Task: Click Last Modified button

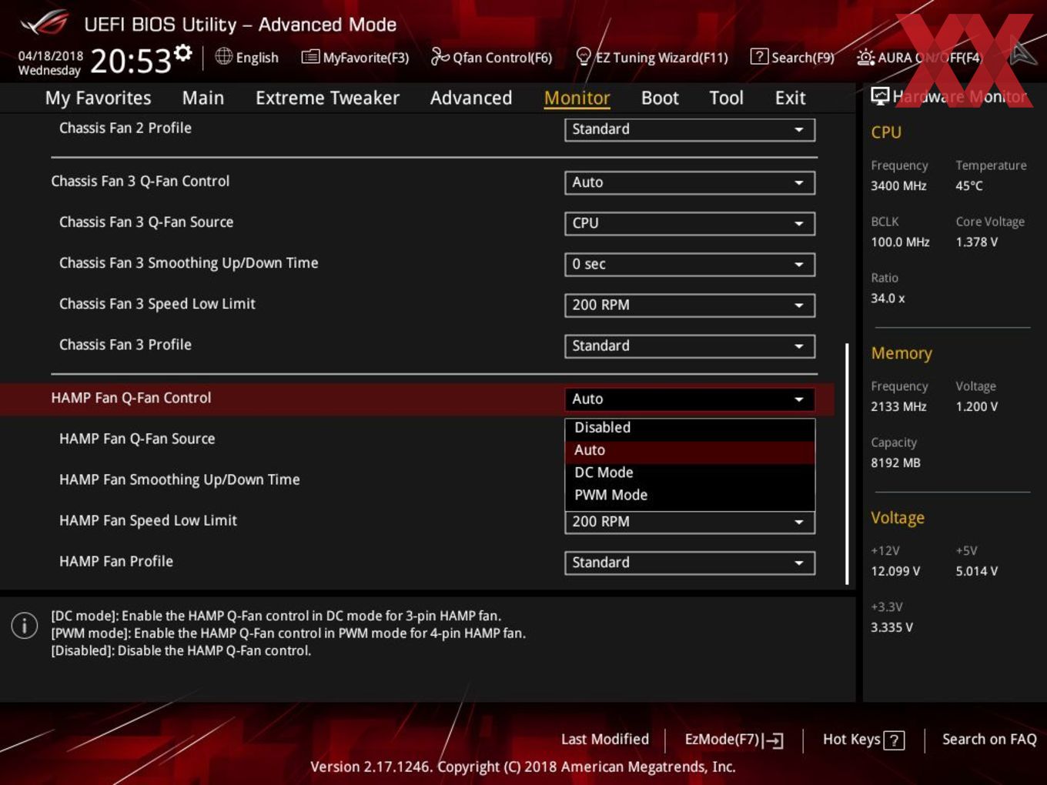Action: pyautogui.click(x=605, y=740)
